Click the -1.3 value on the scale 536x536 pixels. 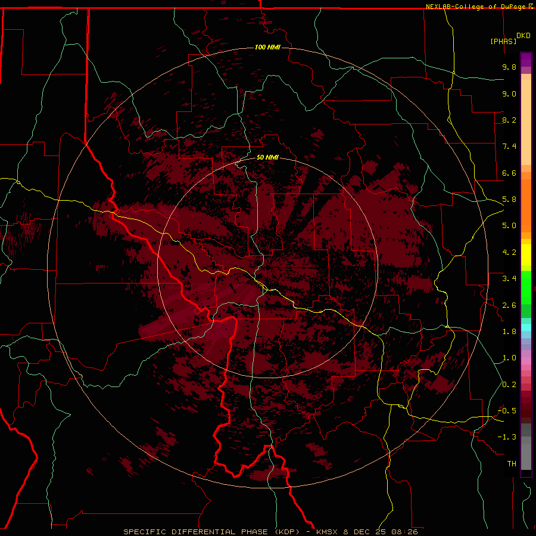coord(507,437)
